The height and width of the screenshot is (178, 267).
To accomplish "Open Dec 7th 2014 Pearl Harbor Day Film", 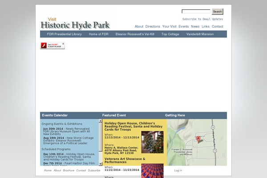I will tap(69, 163).
